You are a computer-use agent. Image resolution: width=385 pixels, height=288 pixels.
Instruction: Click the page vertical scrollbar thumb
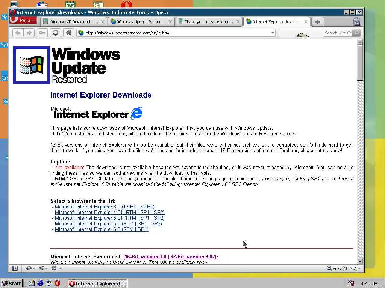pyautogui.click(x=360, y=63)
